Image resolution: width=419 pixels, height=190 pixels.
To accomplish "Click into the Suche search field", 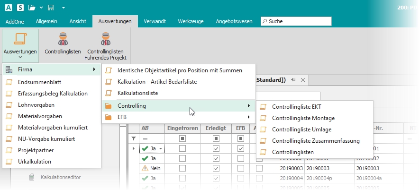I will click(296, 21).
